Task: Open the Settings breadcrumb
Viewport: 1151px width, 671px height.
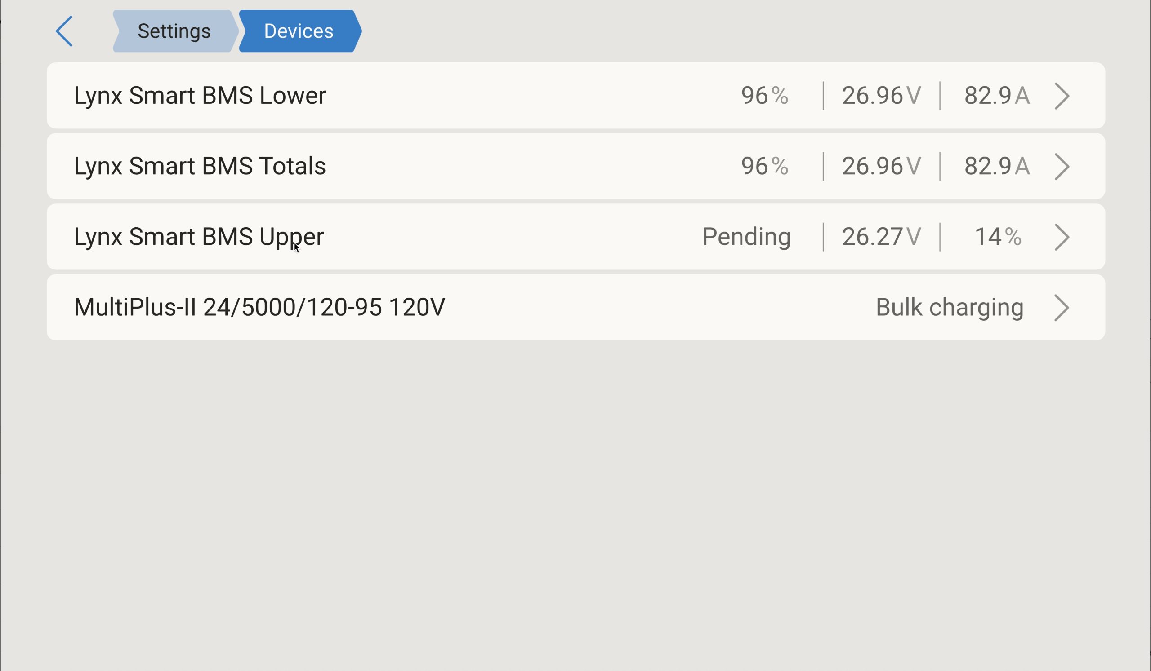Action: tap(175, 31)
